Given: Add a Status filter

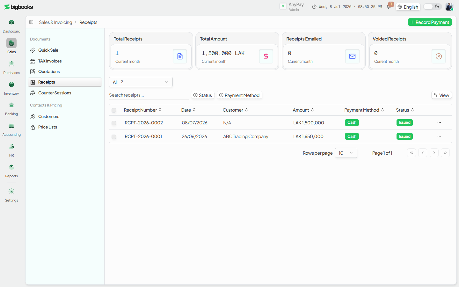Looking at the screenshot, I should tap(203, 95).
